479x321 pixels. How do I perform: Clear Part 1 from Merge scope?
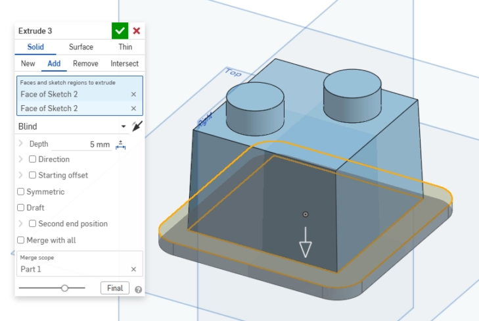pos(133,269)
